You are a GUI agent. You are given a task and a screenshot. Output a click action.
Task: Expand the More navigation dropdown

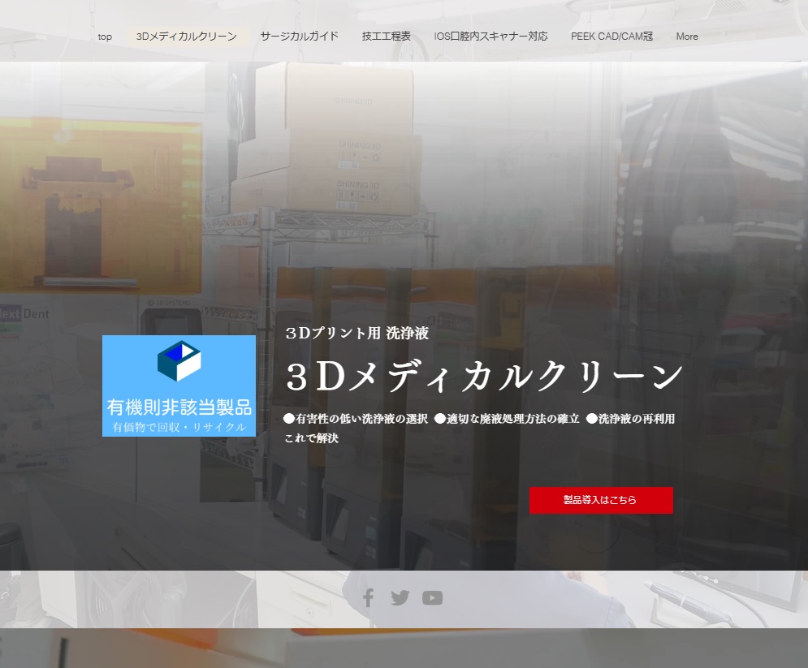coord(687,37)
